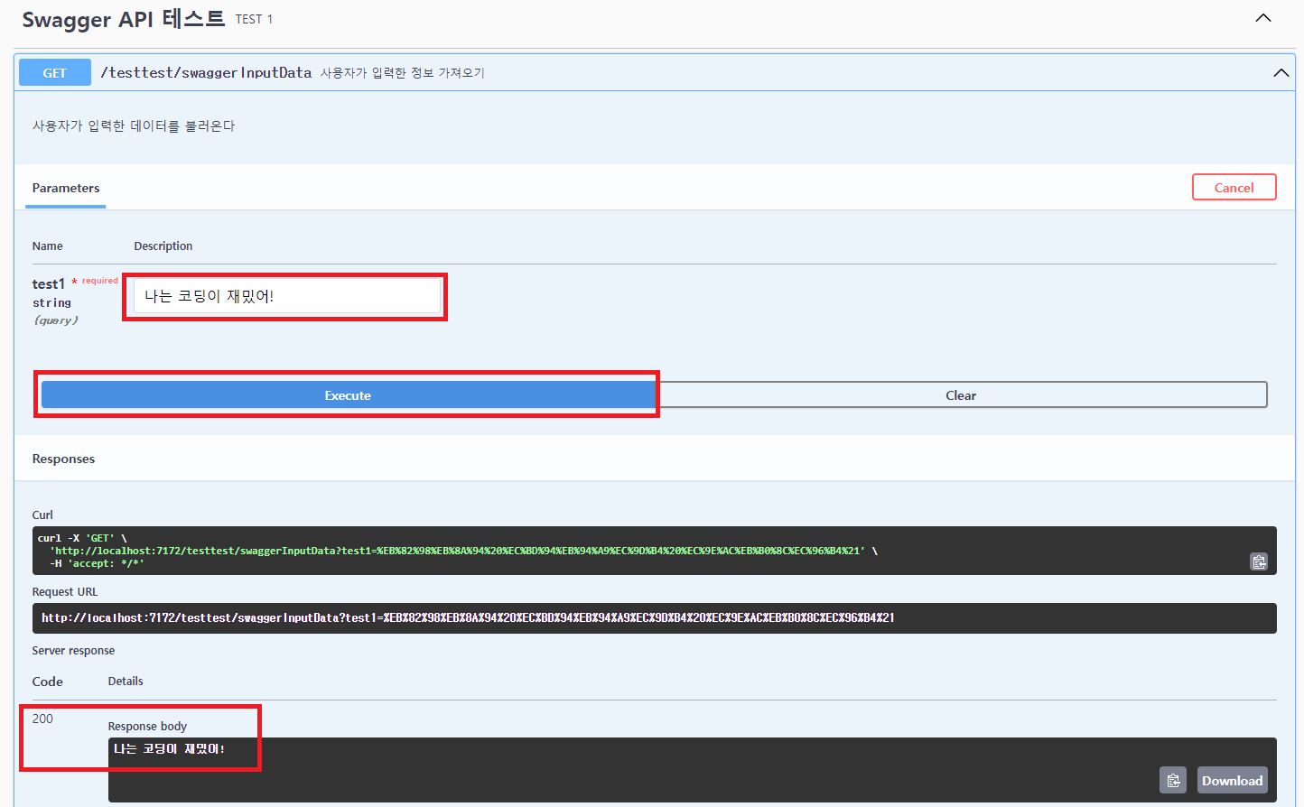Click the (query) parameter location text
Viewport: 1304px width, 807px height.
pyautogui.click(x=56, y=320)
